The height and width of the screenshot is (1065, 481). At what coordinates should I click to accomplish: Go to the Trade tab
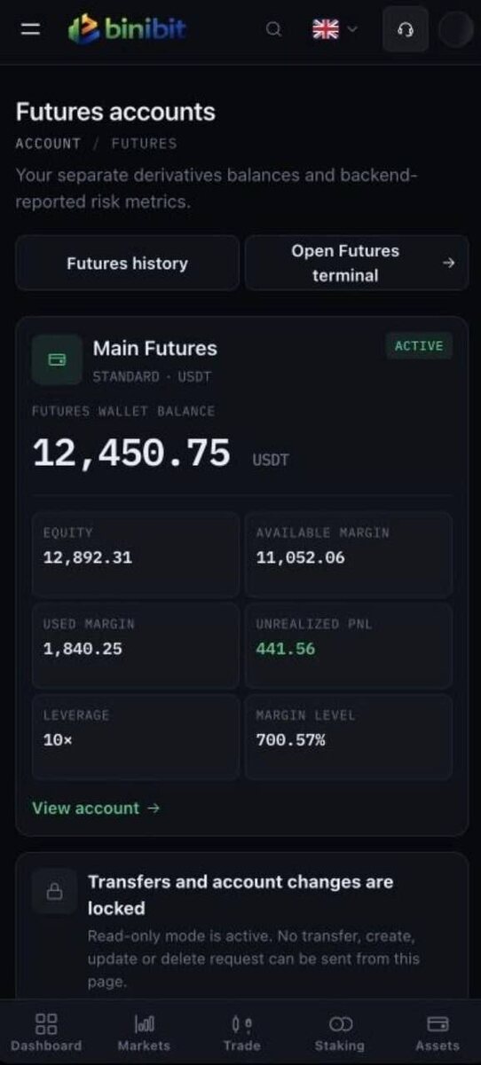pos(241,1034)
